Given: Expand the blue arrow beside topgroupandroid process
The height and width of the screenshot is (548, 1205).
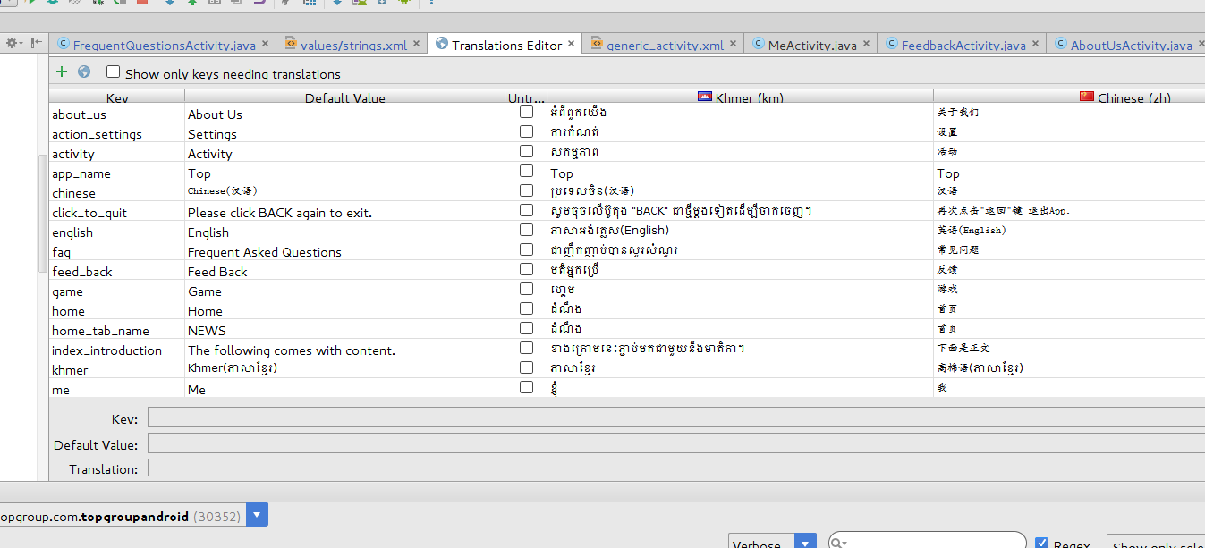Looking at the screenshot, I should pos(256,515).
